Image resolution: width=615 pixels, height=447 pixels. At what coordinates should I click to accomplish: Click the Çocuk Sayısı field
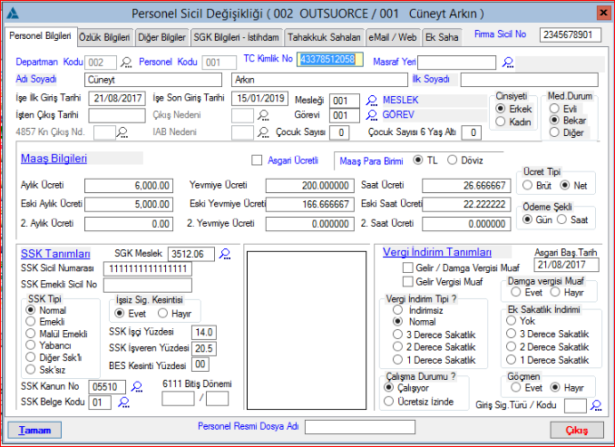coord(339,132)
